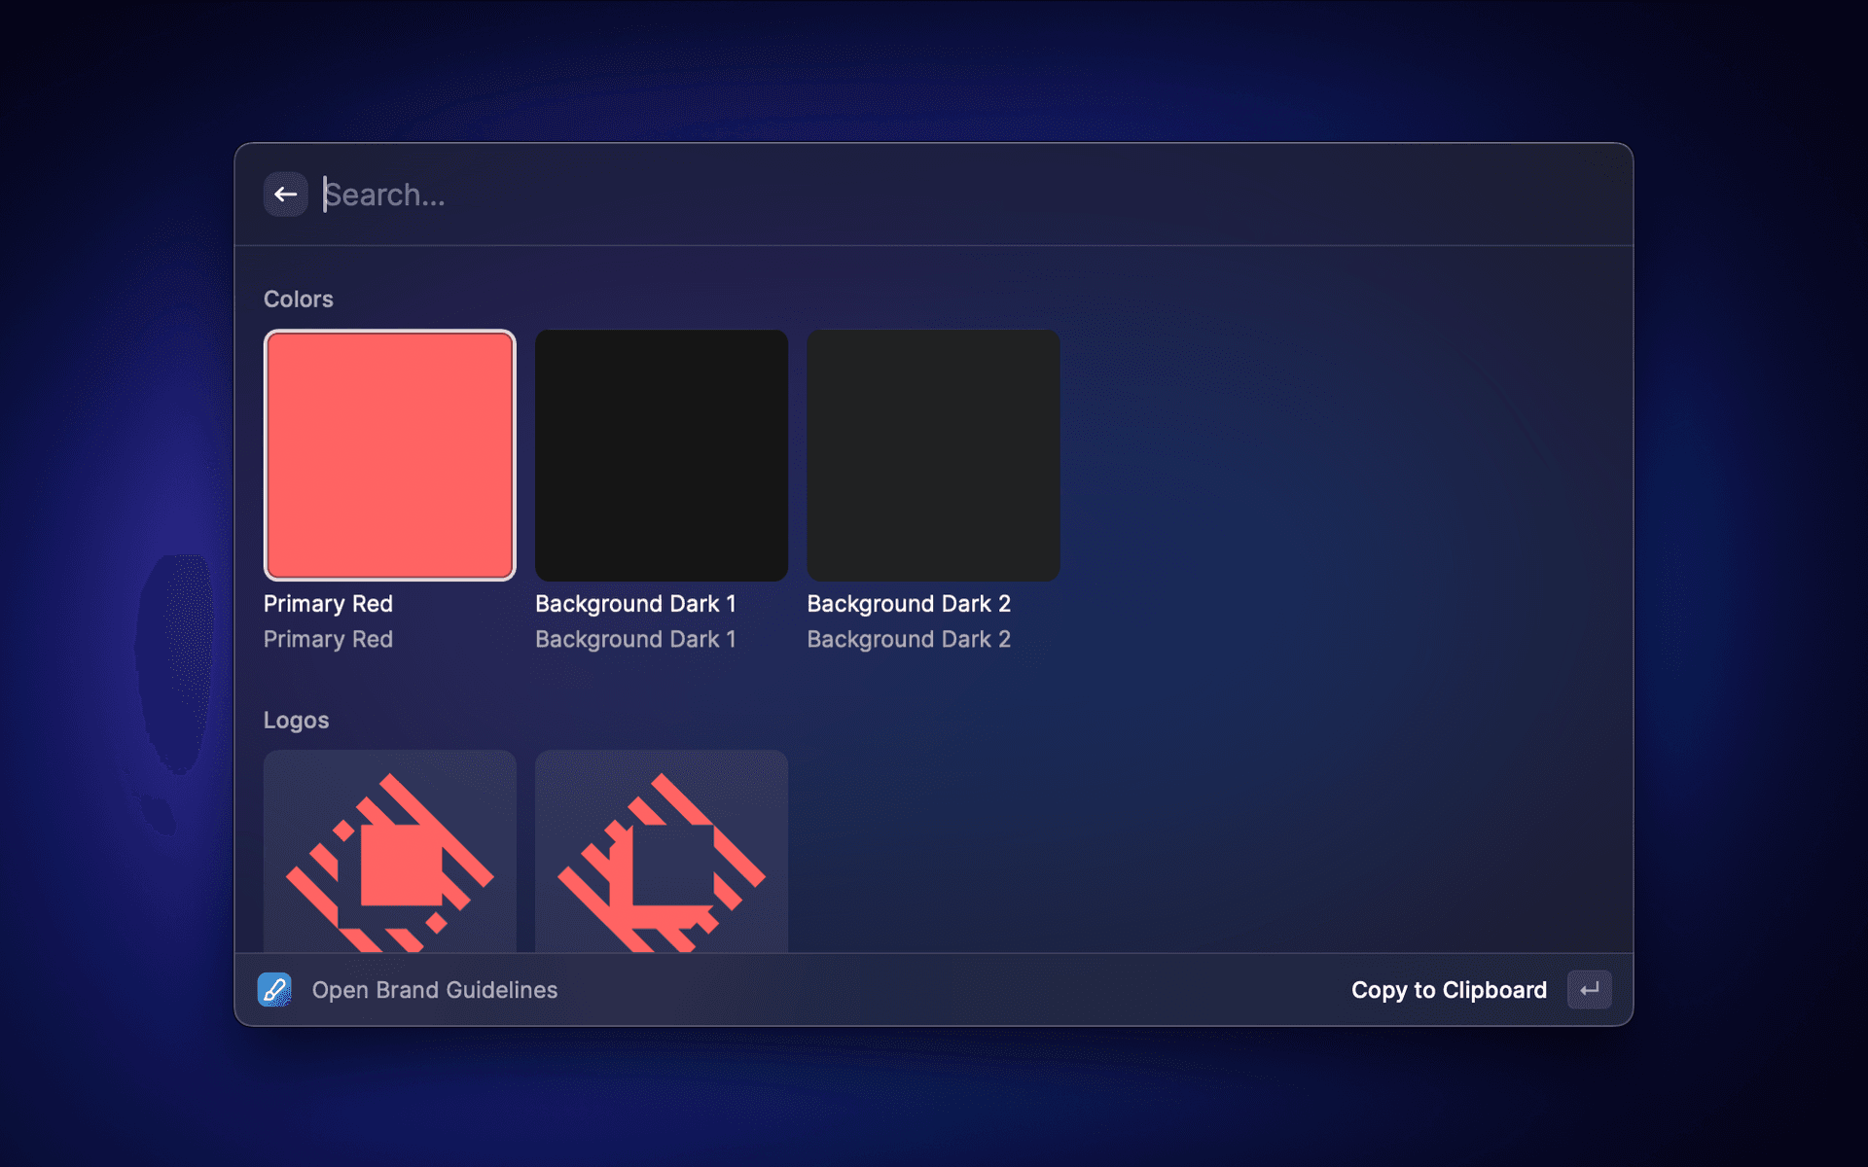Click the Background Dark 1 title label
Viewport: 1868px width, 1167px height.
[x=635, y=604]
